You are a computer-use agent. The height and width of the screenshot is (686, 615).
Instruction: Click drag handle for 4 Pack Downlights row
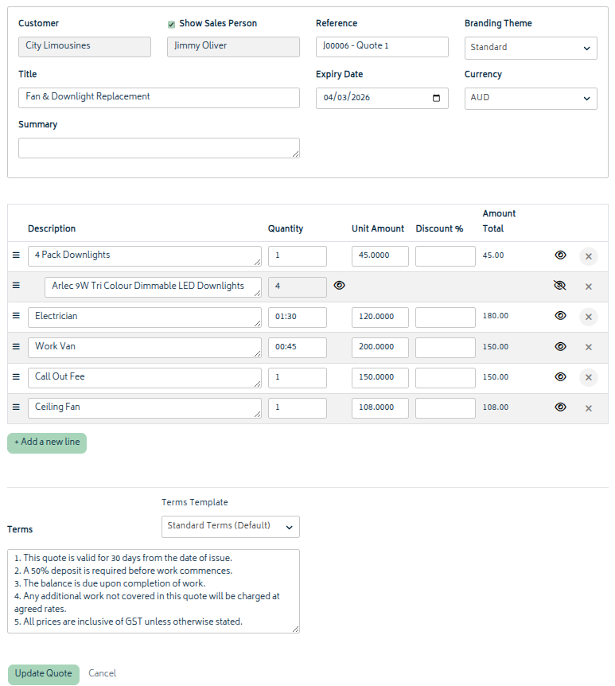[x=16, y=255]
